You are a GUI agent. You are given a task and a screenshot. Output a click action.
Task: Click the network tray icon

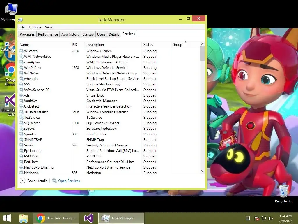pyautogui.click(x=264, y=218)
